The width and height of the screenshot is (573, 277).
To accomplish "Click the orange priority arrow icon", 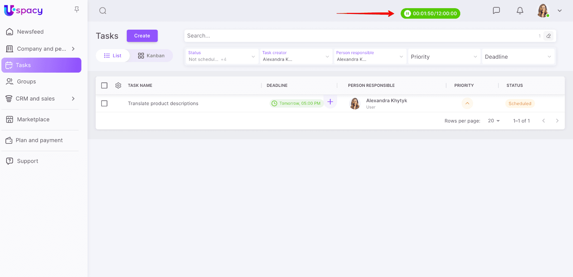I will point(467,103).
